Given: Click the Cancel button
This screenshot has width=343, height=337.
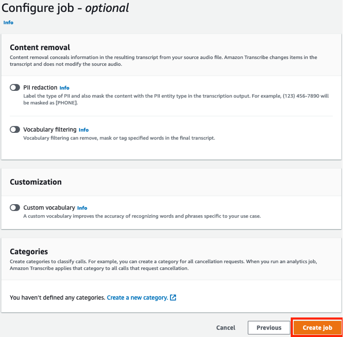Looking at the screenshot, I should pos(226,328).
